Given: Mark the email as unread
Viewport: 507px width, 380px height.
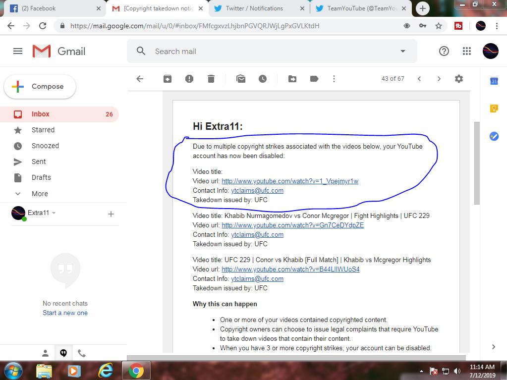Looking at the screenshot, I should (x=241, y=79).
